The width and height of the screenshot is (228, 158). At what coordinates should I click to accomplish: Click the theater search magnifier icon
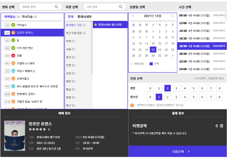click(121, 7)
